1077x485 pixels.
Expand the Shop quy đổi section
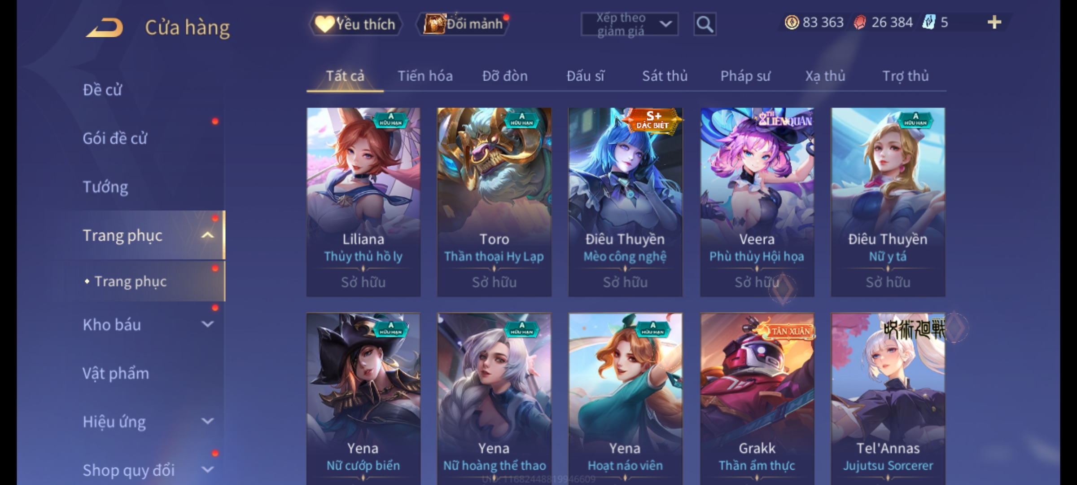coord(207,470)
